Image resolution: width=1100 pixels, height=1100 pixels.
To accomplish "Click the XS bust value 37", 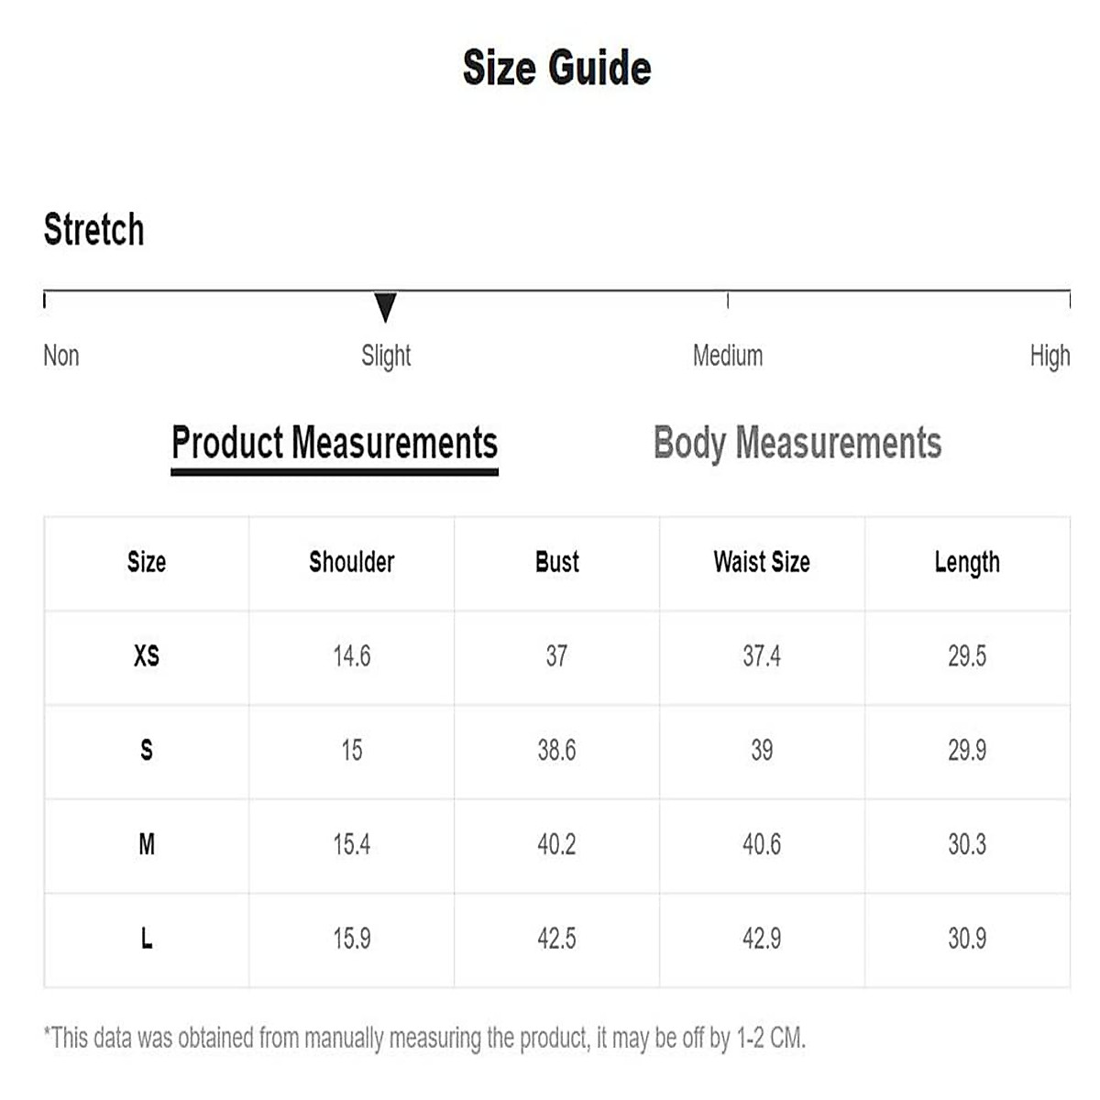I will pyautogui.click(x=556, y=656).
